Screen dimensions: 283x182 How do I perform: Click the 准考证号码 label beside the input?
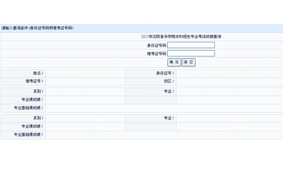(156, 54)
